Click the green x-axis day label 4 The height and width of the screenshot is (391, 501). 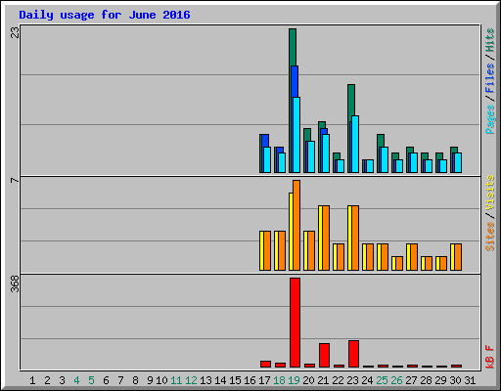point(76,380)
